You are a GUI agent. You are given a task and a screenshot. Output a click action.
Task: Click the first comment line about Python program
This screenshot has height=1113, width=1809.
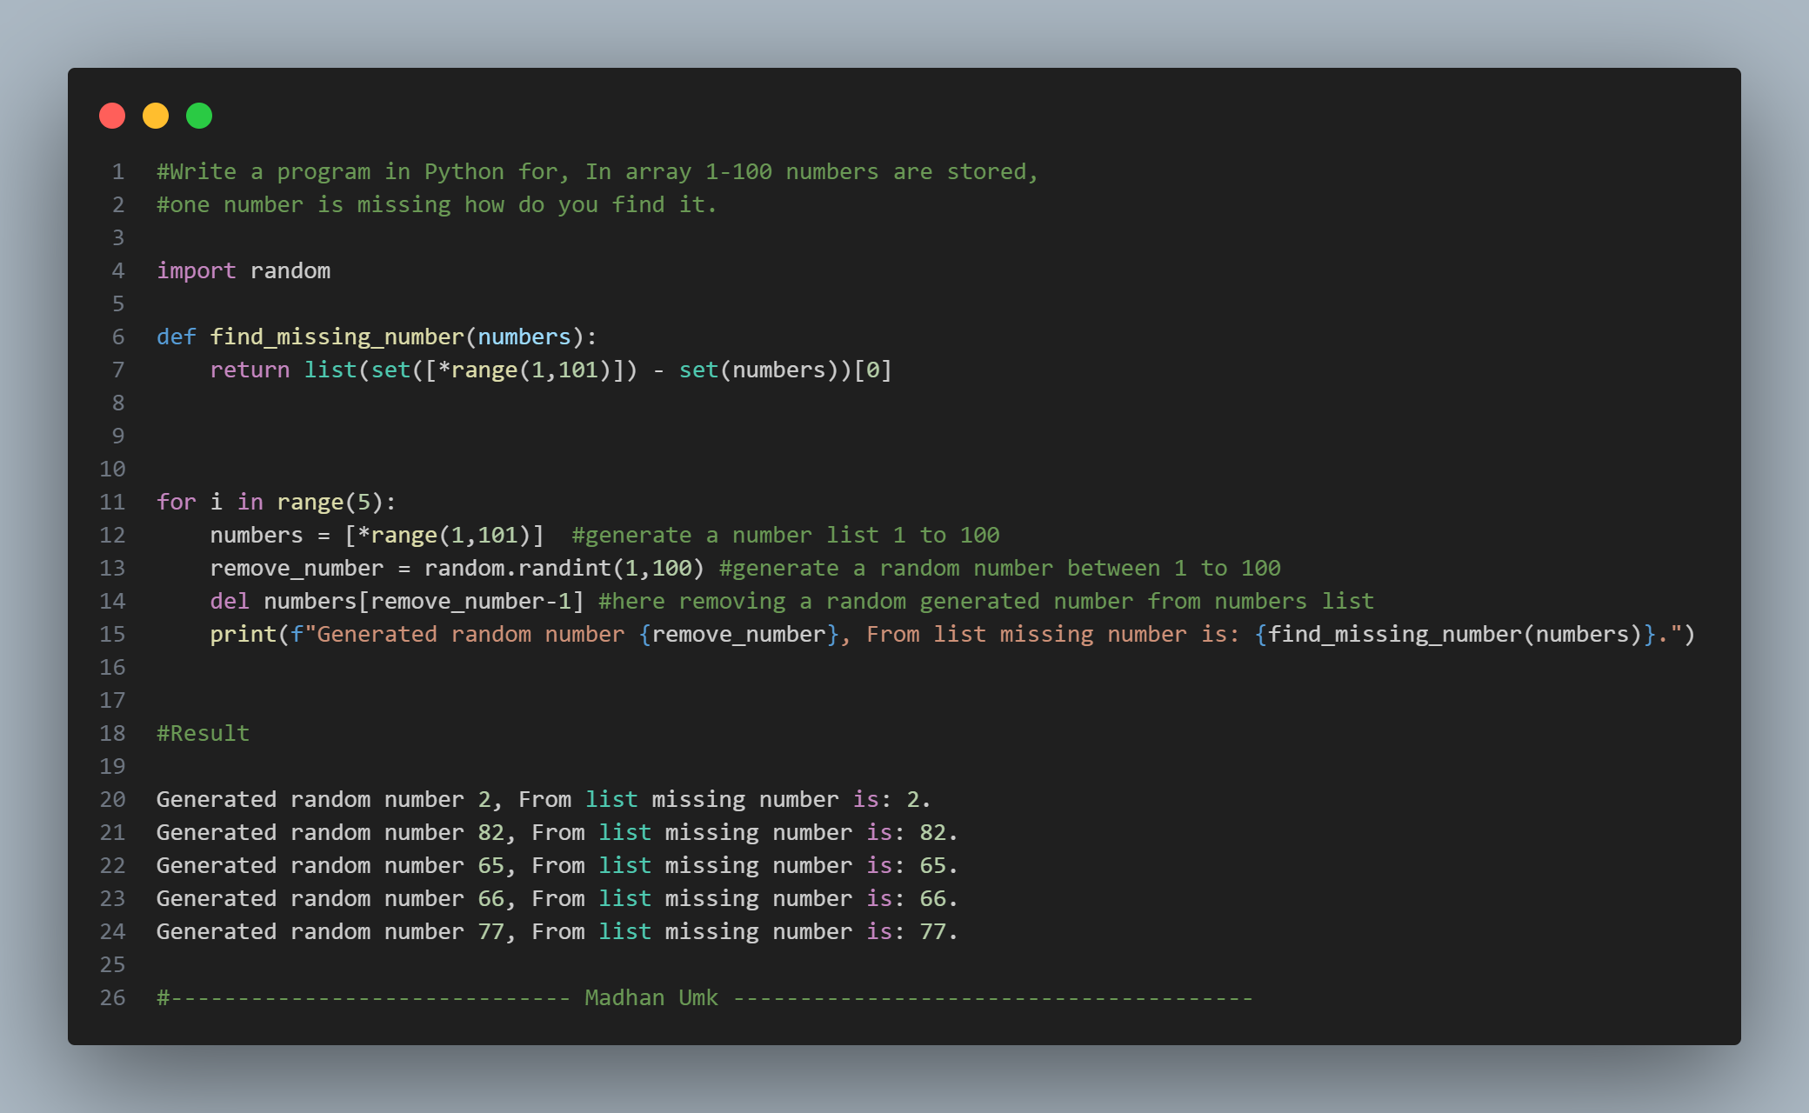pyautogui.click(x=597, y=171)
